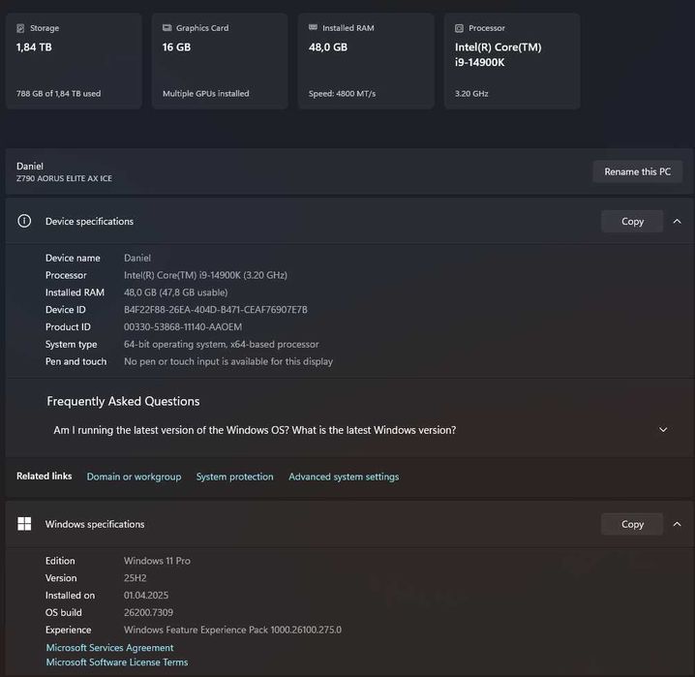The width and height of the screenshot is (695, 677).
Task: Open the Storage 1,84 TB card
Action: point(74,61)
